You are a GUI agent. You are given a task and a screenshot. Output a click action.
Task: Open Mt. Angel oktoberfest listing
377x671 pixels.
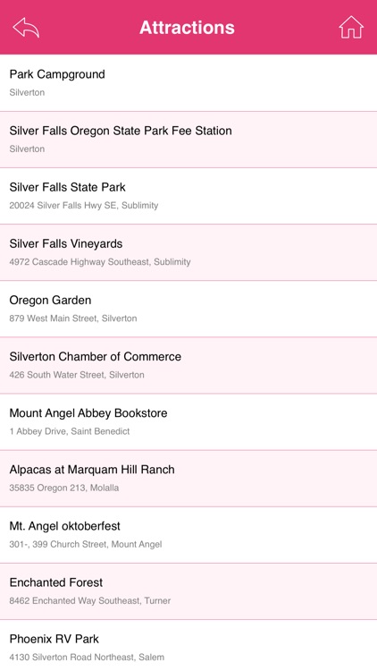tap(188, 535)
